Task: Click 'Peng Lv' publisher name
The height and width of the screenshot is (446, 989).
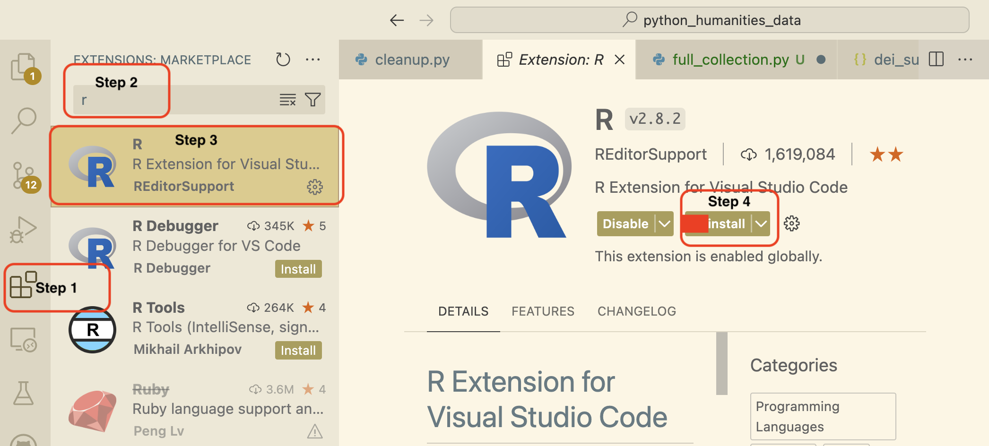Action: [x=159, y=431]
